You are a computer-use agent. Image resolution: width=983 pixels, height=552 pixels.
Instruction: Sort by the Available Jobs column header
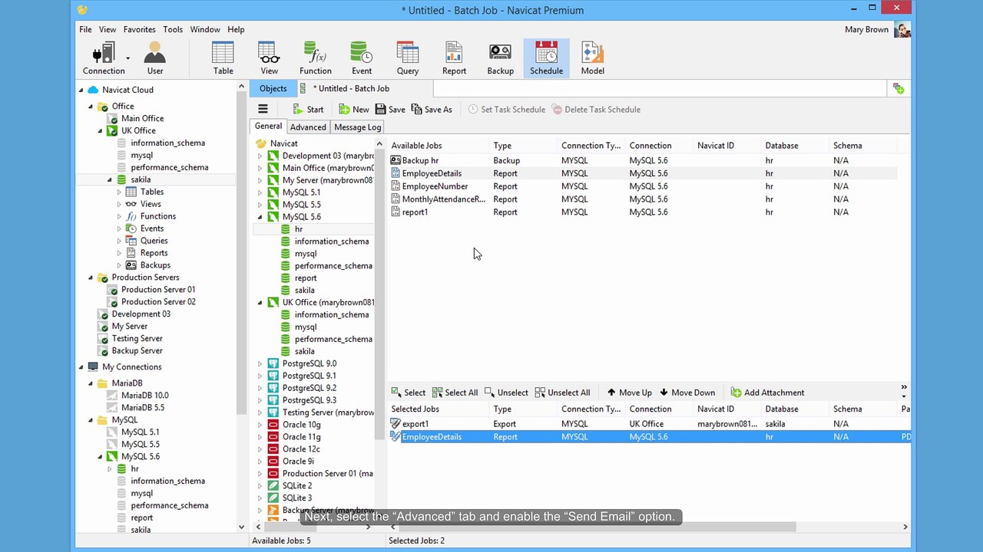438,146
